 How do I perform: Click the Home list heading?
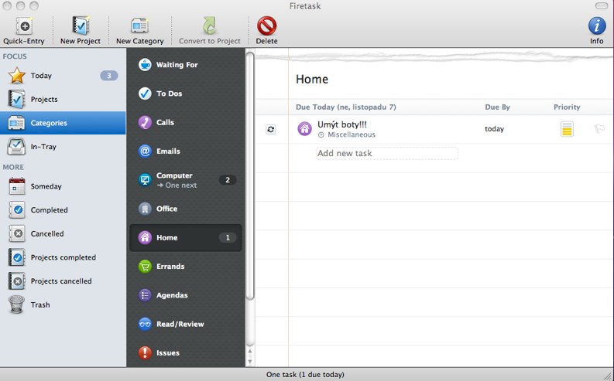[x=312, y=79]
